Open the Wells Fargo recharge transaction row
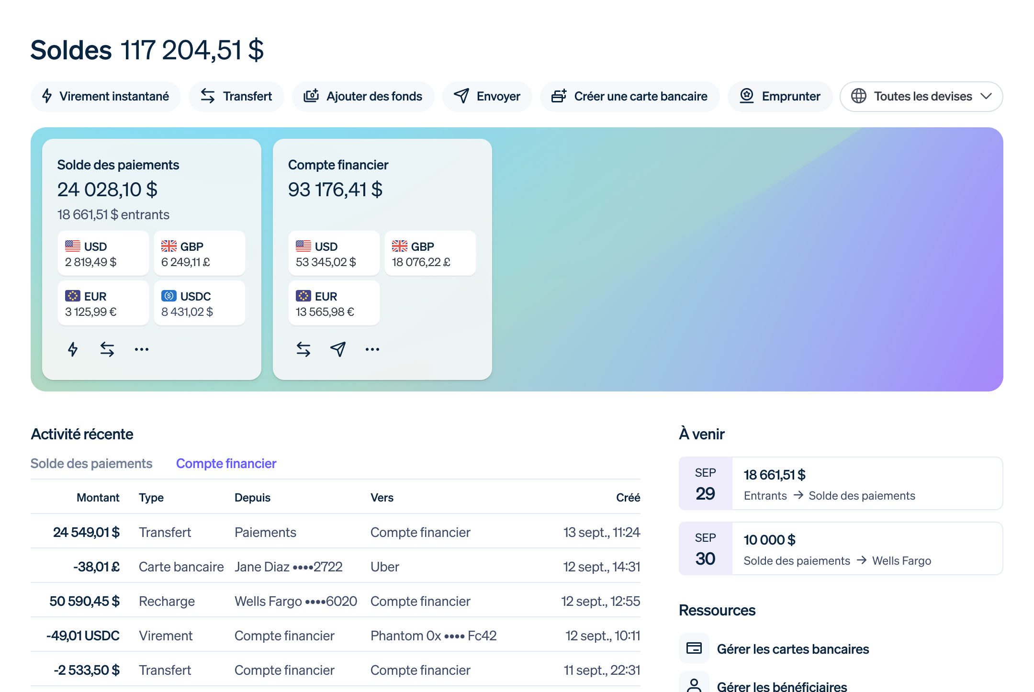 point(335,601)
